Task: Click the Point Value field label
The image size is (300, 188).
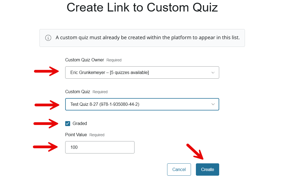Action: pos(76,135)
